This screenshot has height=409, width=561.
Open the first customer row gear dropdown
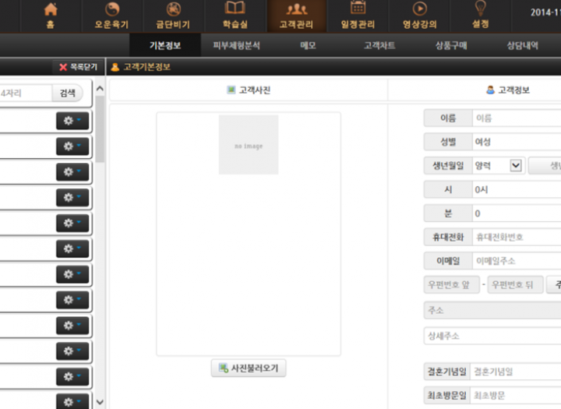[72, 122]
